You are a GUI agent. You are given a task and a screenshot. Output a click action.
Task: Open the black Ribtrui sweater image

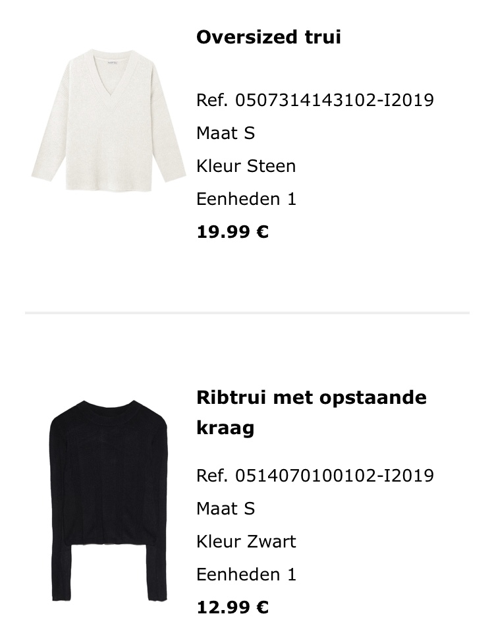pos(109,500)
